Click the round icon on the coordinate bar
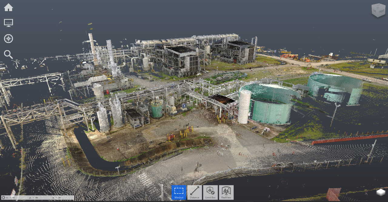This screenshot has height=202, width=388. pos(3,198)
